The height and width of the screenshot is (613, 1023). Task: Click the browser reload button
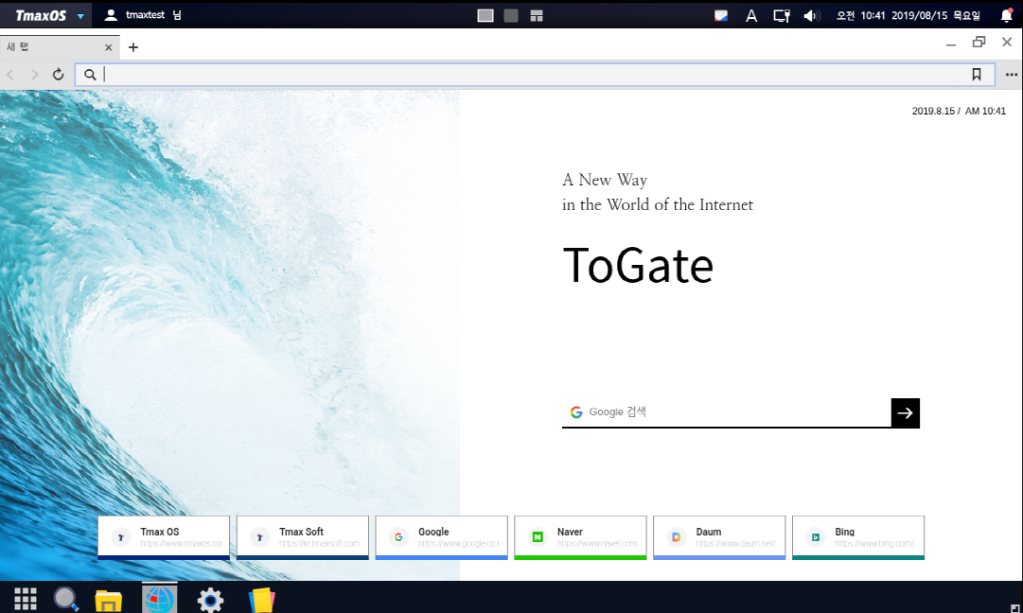pos(59,75)
